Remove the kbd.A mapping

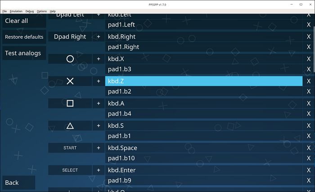309,103
